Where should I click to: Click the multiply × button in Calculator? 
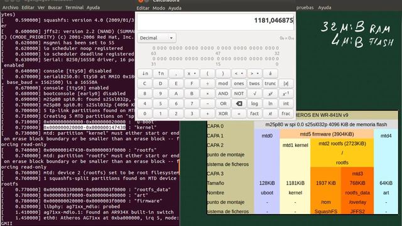point(207,94)
